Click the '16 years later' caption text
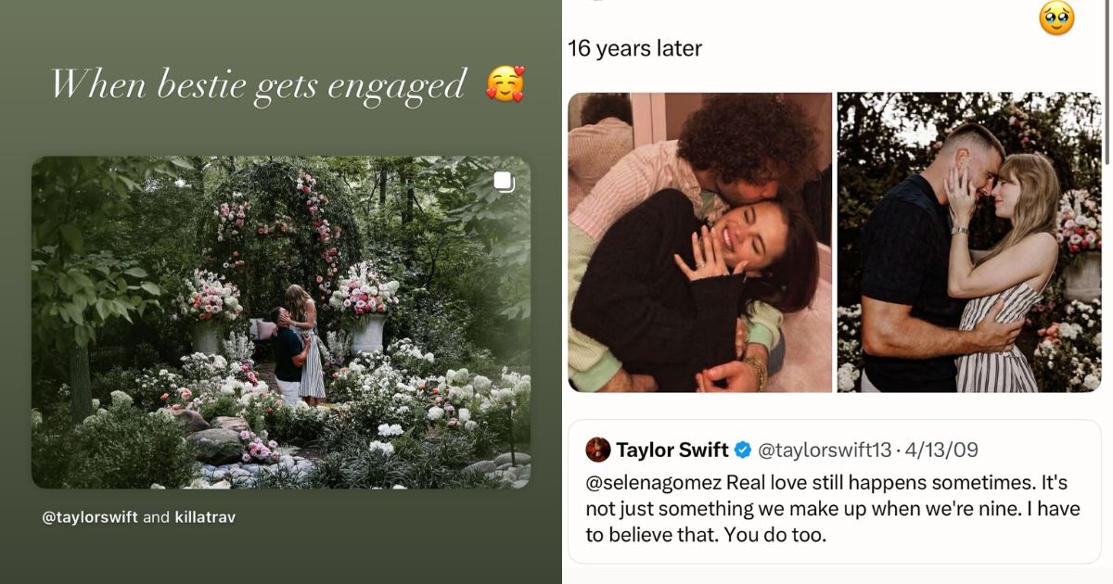Screen dimensions: 1113x584 tap(636, 47)
